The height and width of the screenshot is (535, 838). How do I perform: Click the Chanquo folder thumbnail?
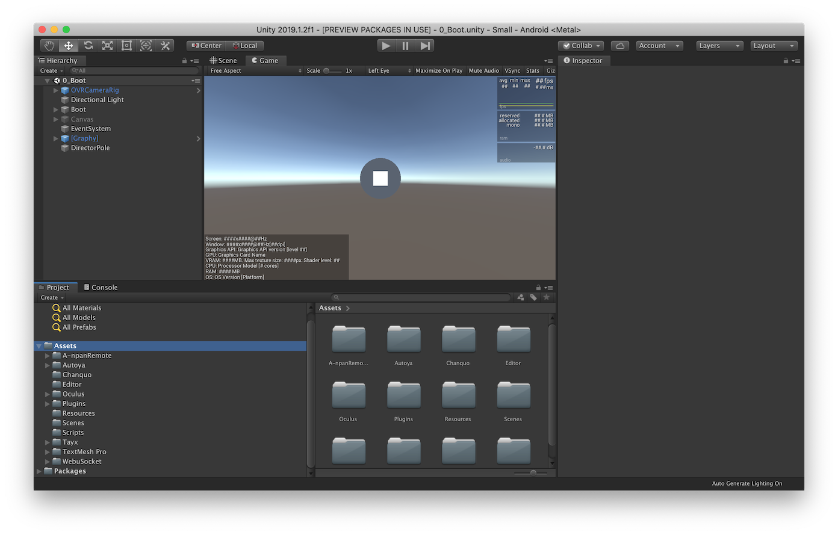458,339
